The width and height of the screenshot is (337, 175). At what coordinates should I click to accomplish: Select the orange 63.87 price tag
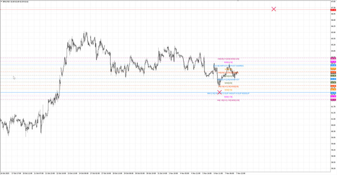333,69
